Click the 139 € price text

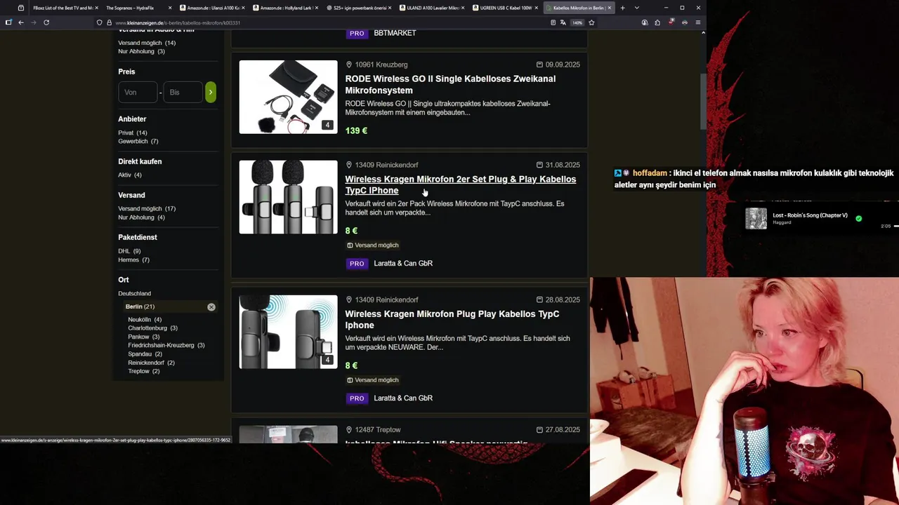tap(356, 130)
